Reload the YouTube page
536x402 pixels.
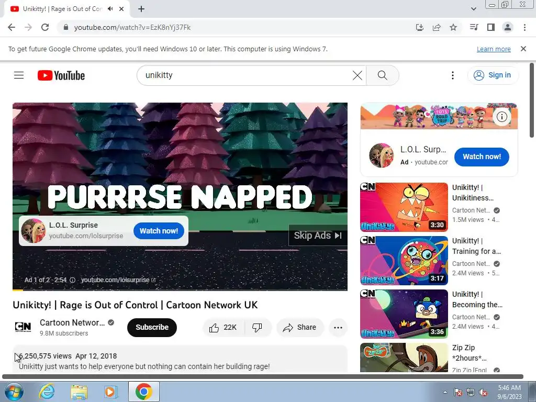pos(45,27)
